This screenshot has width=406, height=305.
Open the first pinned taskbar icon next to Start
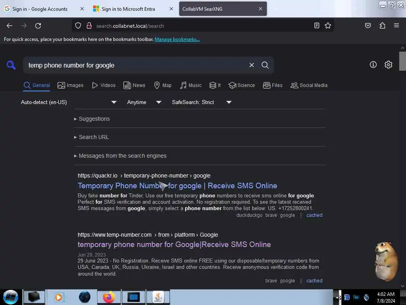point(34,297)
